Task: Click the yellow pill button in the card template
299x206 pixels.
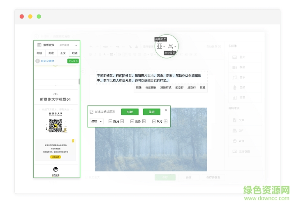Action: point(56,157)
